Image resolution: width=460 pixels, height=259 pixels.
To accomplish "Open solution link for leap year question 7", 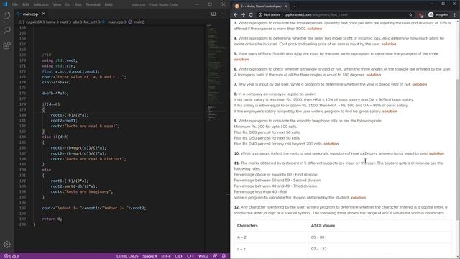I will pyautogui.click(x=420, y=84).
